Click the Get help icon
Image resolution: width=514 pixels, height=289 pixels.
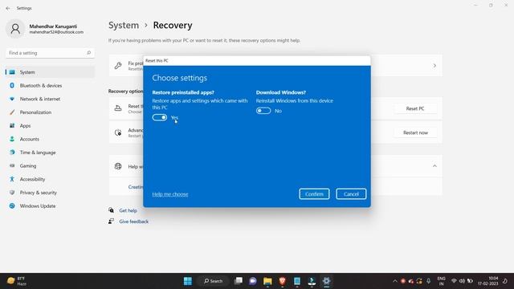[111, 210]
